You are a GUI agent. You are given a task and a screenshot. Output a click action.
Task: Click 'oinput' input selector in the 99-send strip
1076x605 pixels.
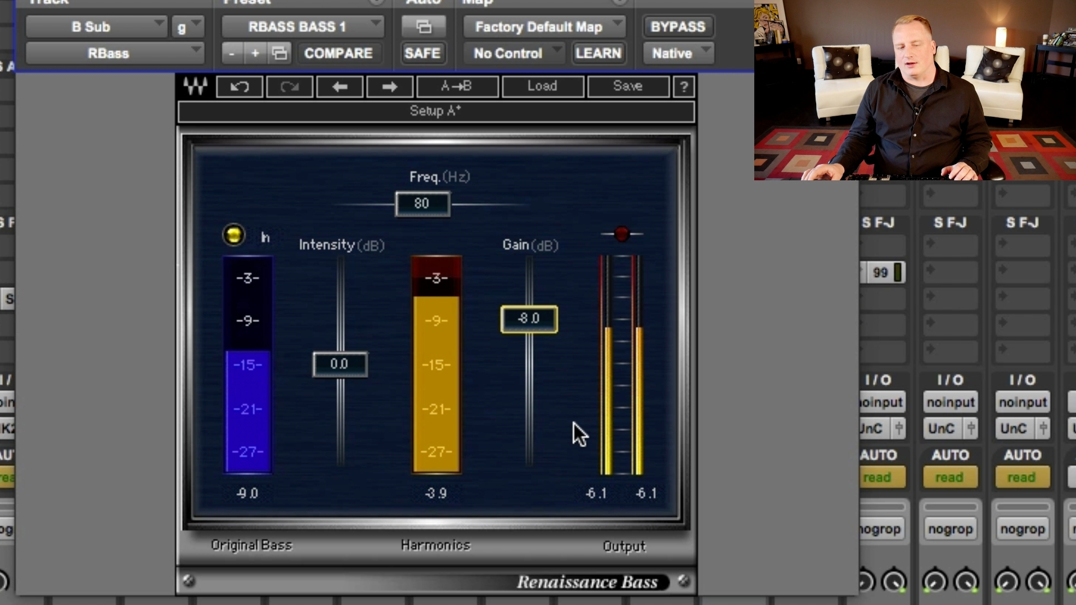point(882,402)
